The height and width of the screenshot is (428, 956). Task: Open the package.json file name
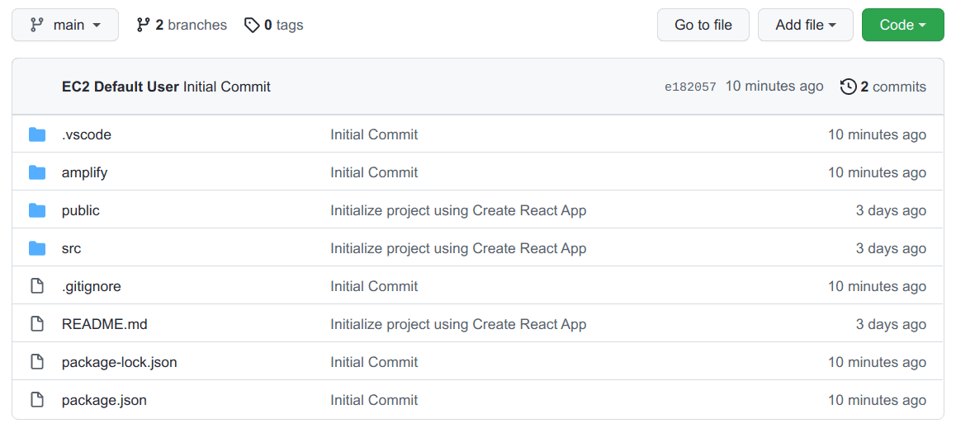(104, 400)
